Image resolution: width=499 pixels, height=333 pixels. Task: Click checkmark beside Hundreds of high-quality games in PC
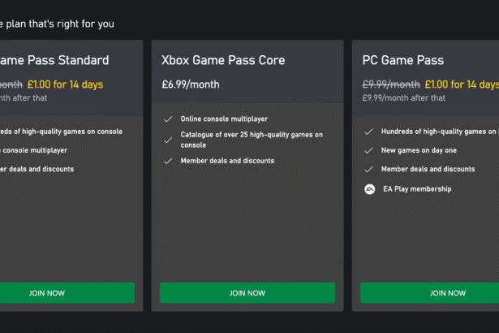coord(368,132)
